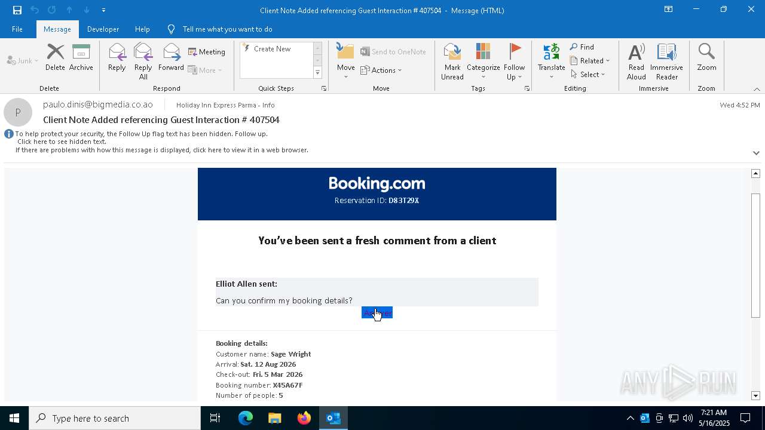Screen dimensions: 765x430
Task: Start Read Aloud
Action: 637,61
